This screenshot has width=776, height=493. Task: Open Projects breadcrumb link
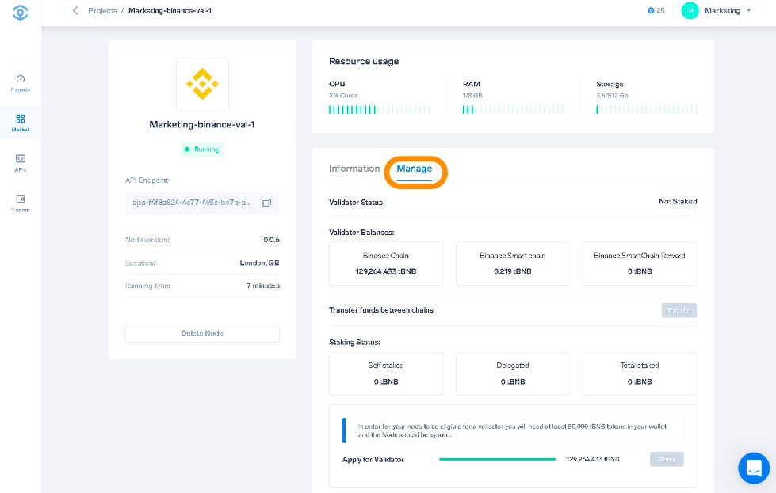coord(102,10)
